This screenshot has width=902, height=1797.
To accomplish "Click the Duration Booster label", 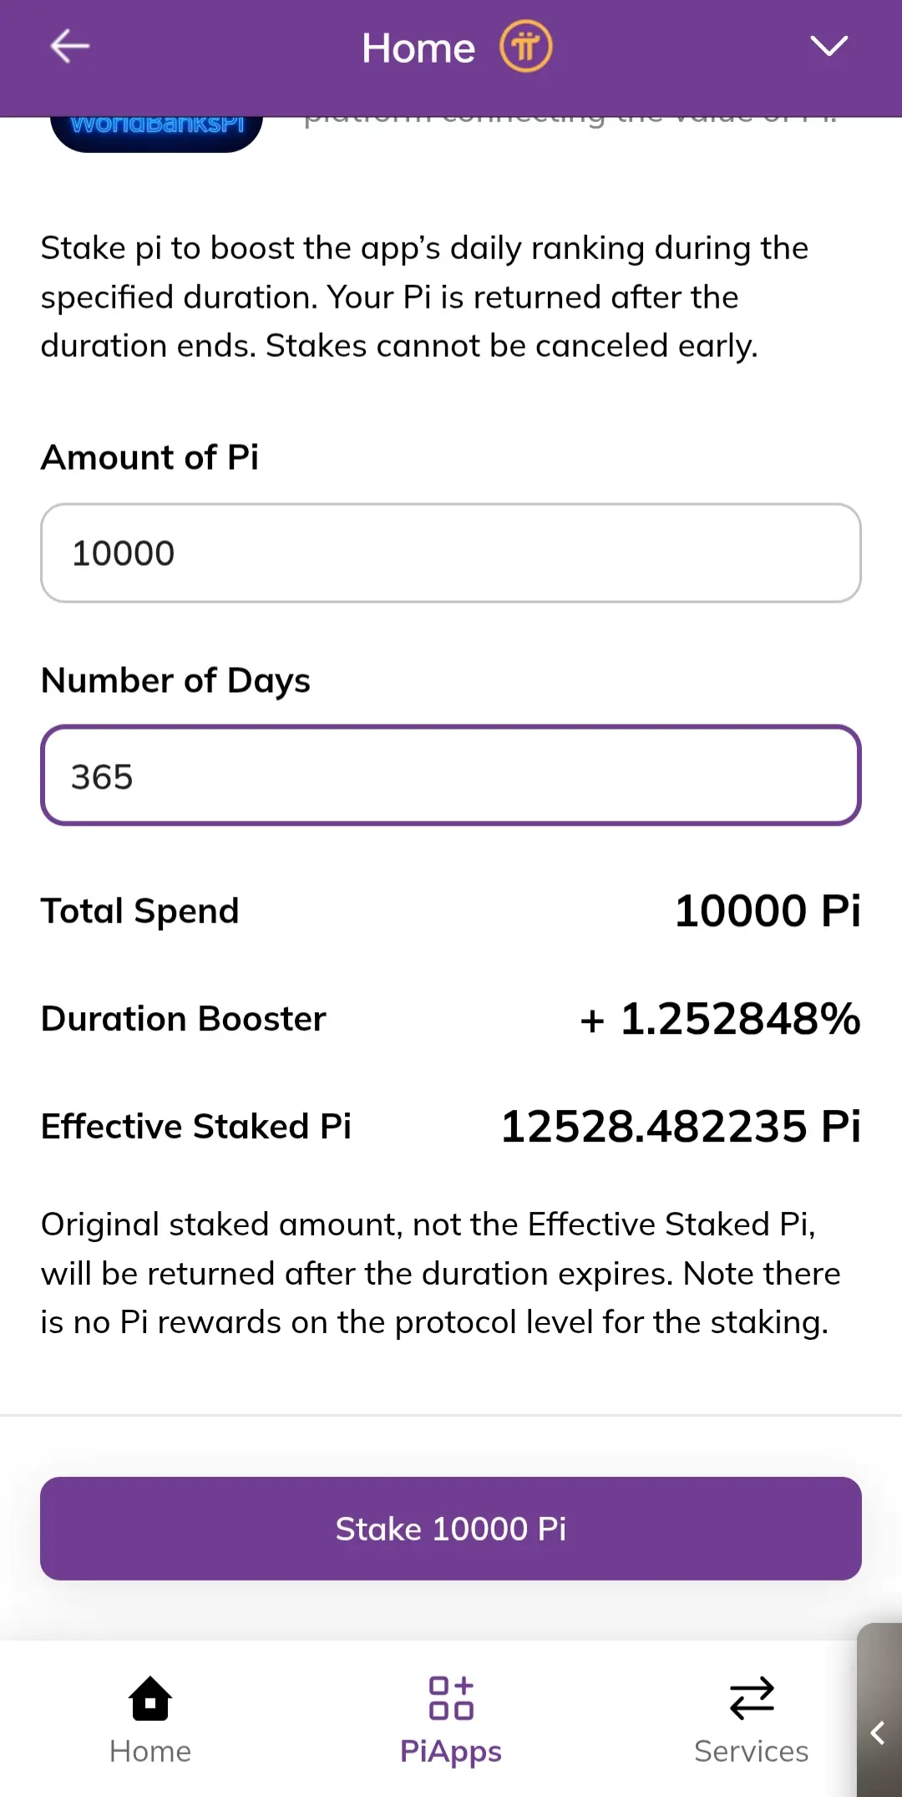I will click(x=184, y=1019).
